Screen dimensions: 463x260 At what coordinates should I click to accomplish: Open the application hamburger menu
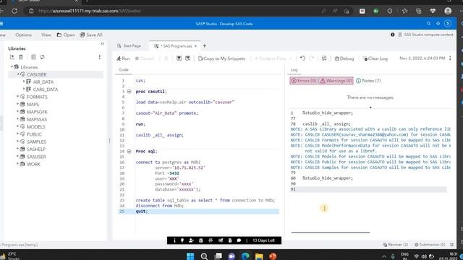tap(1, 24)
